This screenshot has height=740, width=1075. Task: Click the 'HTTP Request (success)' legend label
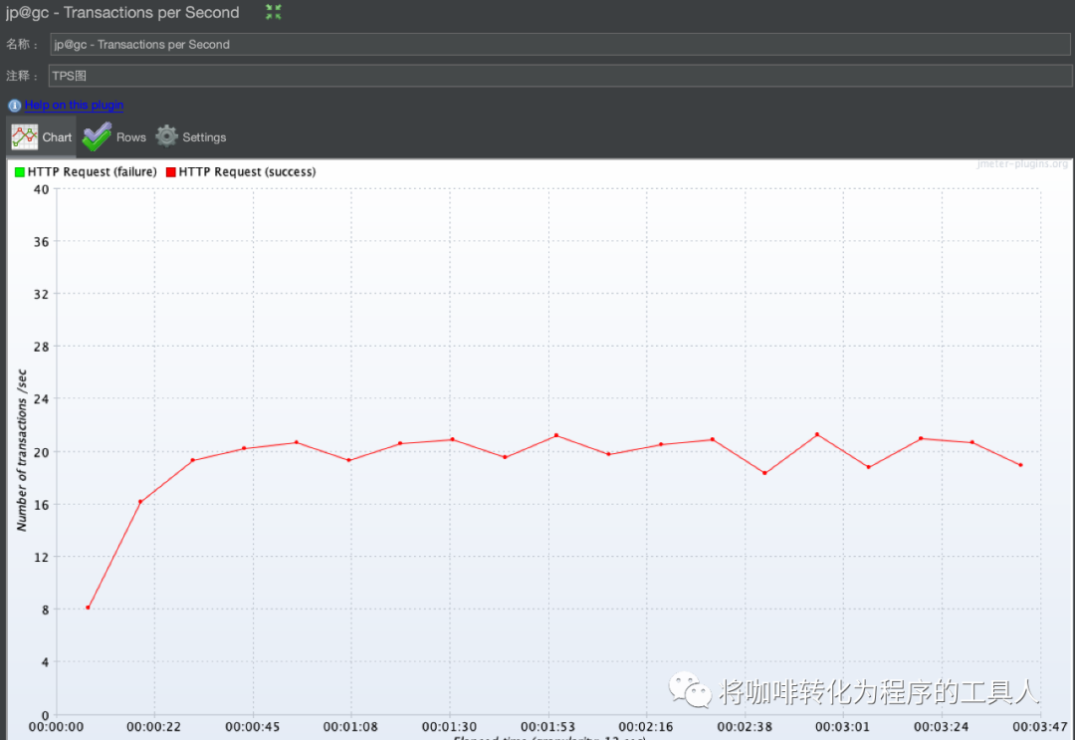(x=248, y=172)
